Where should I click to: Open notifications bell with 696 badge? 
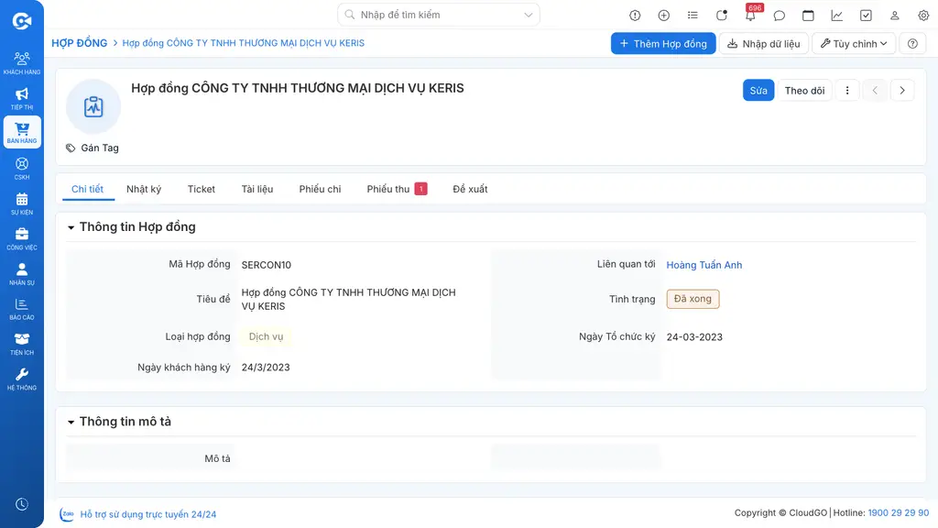[x=750, y=16]
